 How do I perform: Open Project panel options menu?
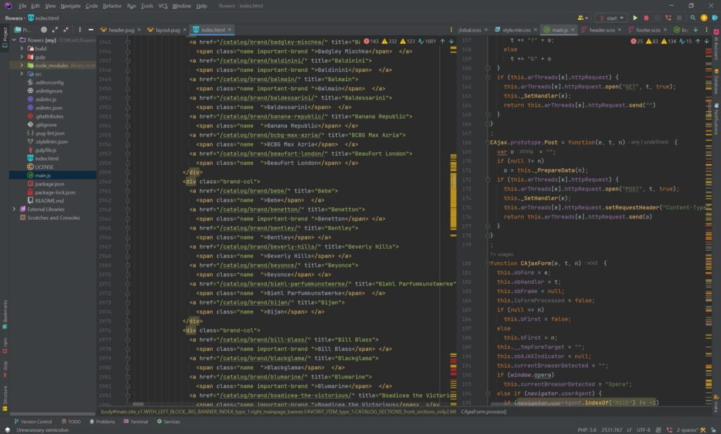(x=80, y=30)
